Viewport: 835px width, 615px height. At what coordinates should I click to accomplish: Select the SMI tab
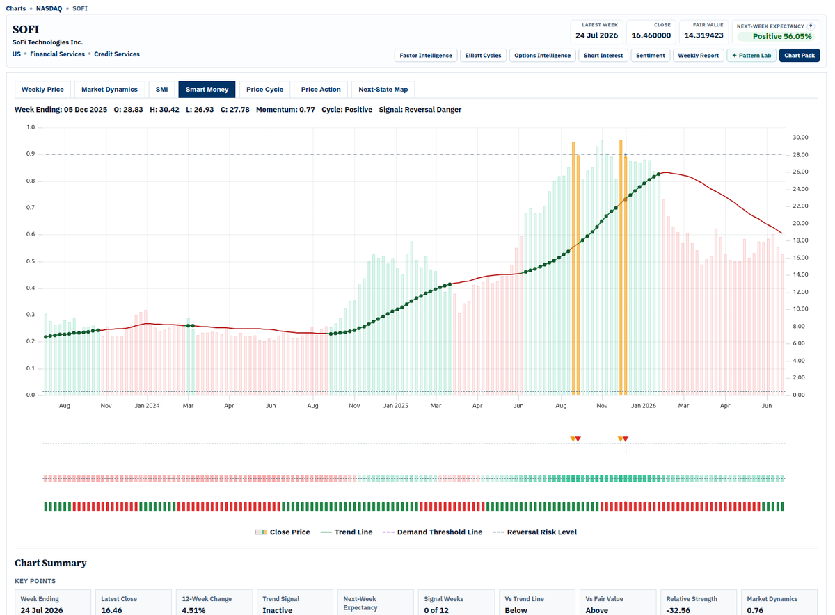pos(161,89)
